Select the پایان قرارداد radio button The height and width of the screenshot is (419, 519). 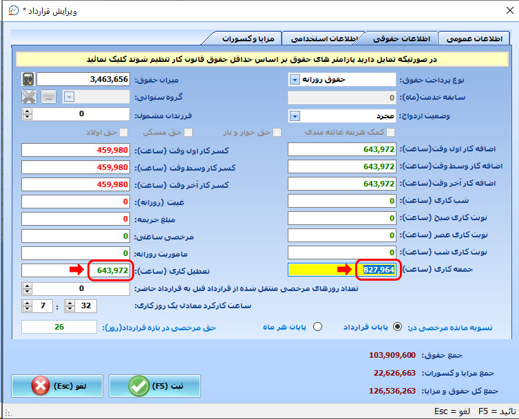coord(397,327)
